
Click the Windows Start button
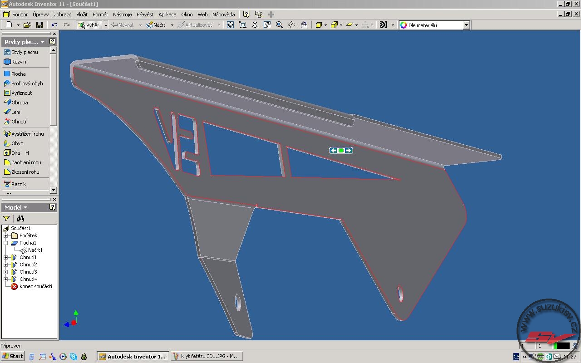[12, 356]
